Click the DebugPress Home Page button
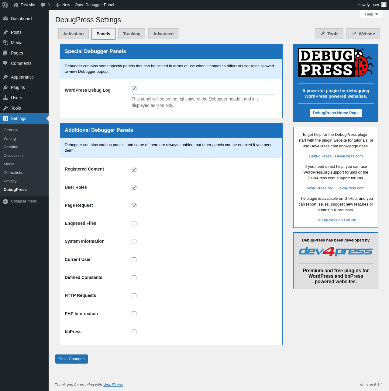 (x=336, y=113)
